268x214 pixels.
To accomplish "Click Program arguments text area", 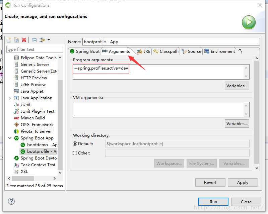I will coord(161,72).
